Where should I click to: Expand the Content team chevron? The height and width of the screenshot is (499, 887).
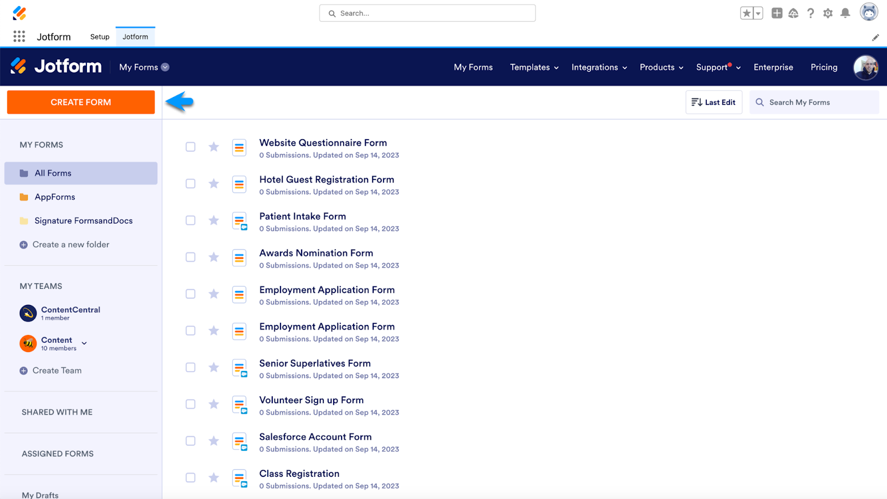click(84, 343)
